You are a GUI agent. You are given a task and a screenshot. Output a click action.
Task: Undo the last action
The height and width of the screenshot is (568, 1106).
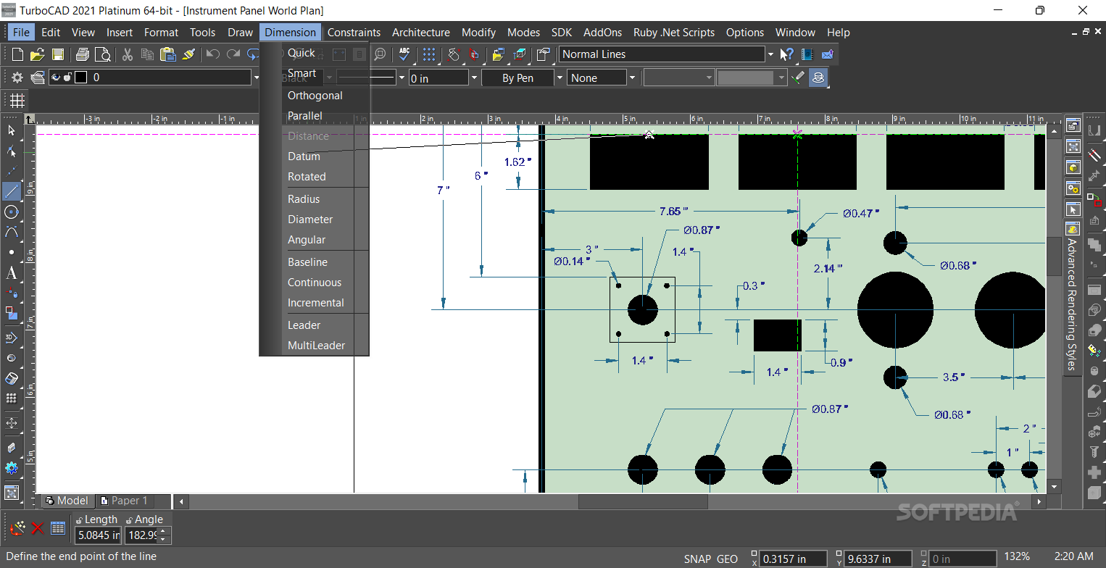[212, 54]
